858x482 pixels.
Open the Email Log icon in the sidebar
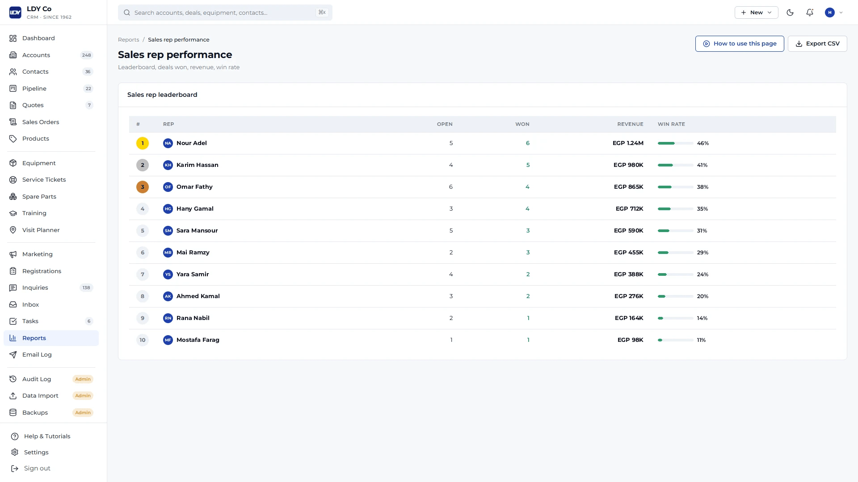(x=13, y=355)
